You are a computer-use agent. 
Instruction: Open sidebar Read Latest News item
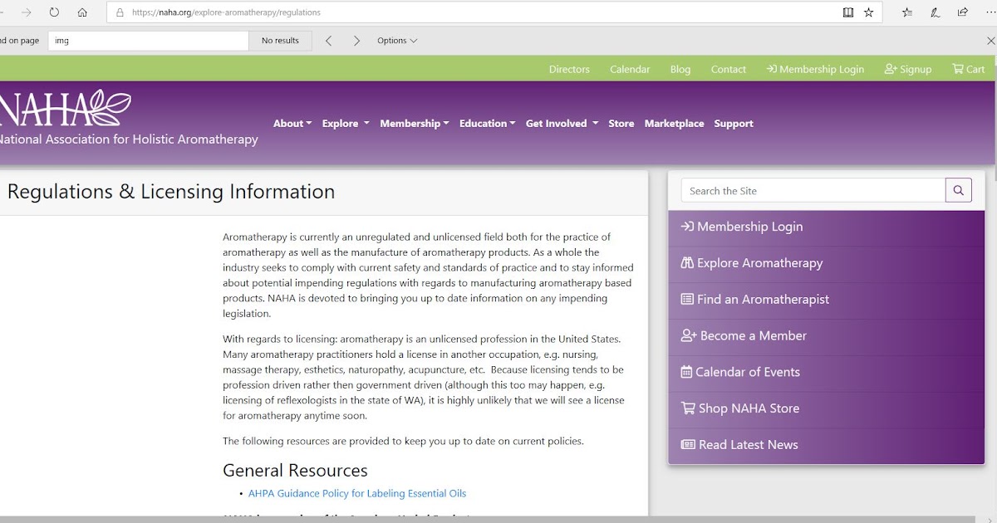[x=826, y=445]
